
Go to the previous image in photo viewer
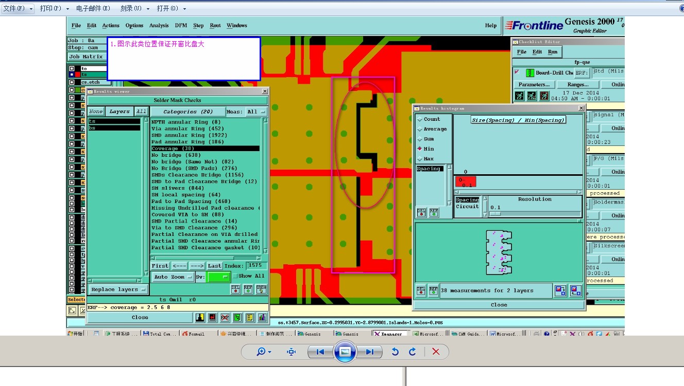[x=320, y=352]
